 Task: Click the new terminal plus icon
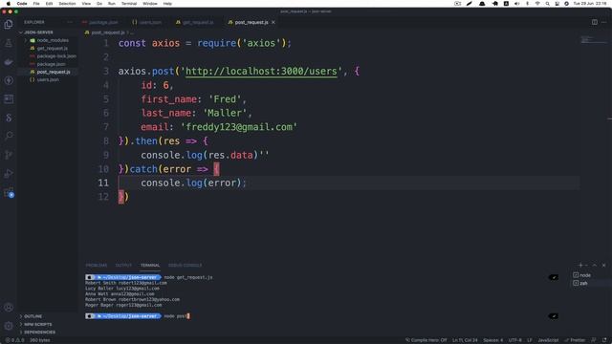tap(580, 266)
